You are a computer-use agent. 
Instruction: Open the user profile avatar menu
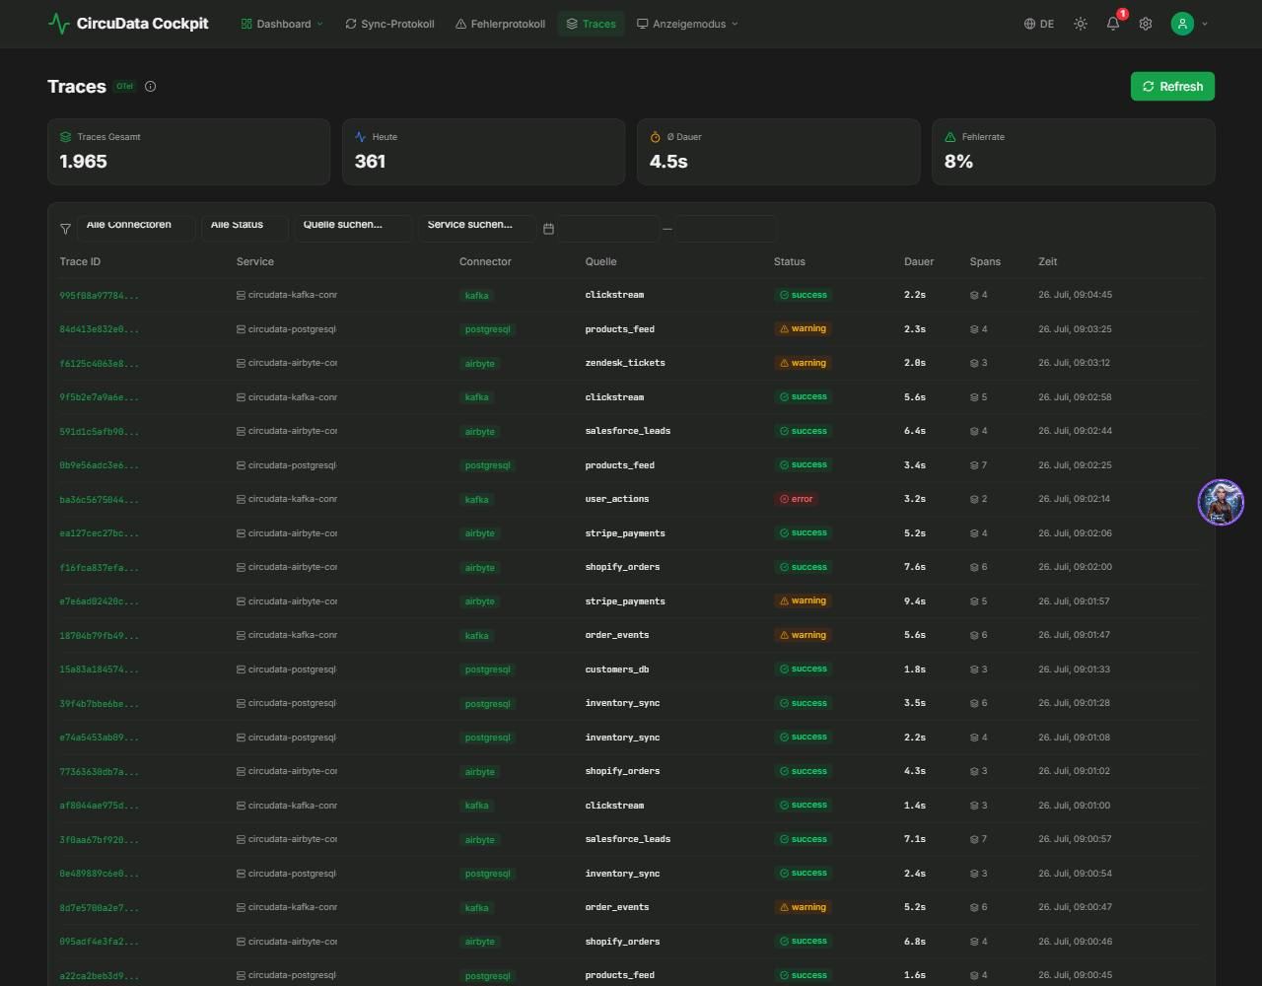point(1189,24)
